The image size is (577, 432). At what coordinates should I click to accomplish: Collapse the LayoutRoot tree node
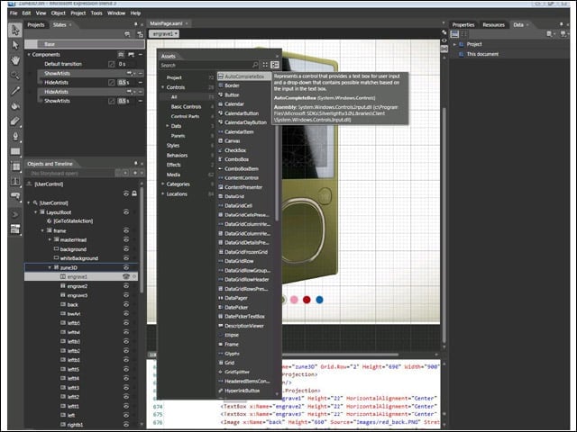coord(36,212)
